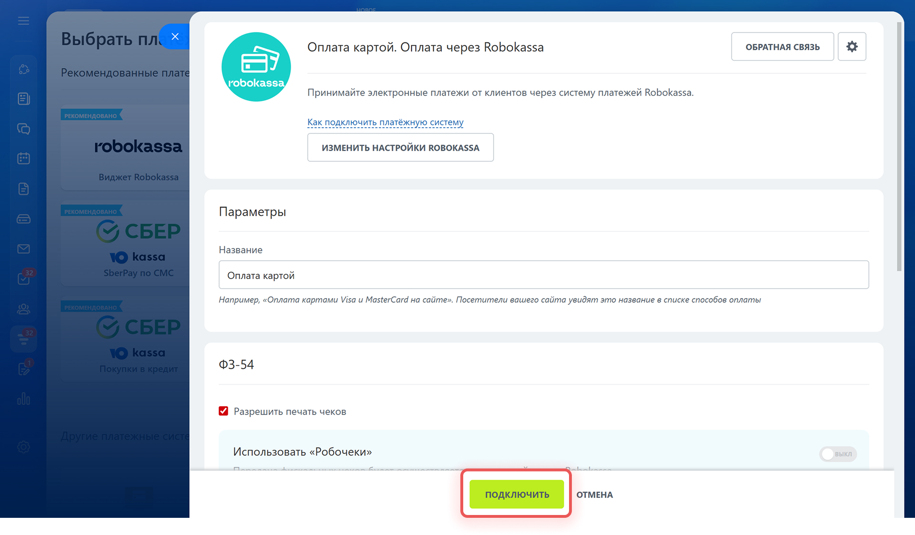Screen dimensions: 915x535
Task: Click the Параметры section heading
Action: point(252,212)
